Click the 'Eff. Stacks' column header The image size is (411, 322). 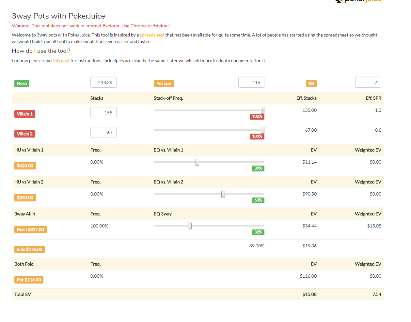click(307, 98)
